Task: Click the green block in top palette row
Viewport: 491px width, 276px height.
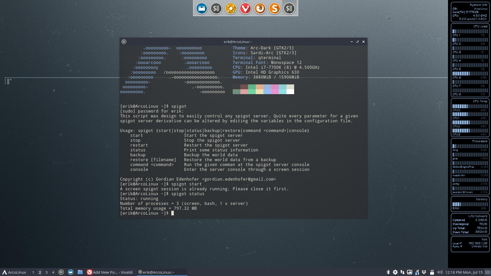Action: 252,87
